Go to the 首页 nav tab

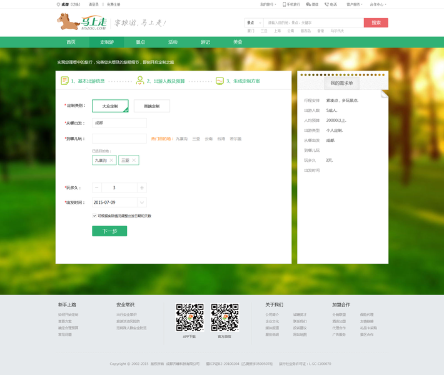[x=71, y=42]
